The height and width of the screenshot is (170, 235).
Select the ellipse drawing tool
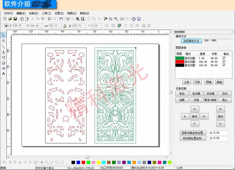click(4, 68)
